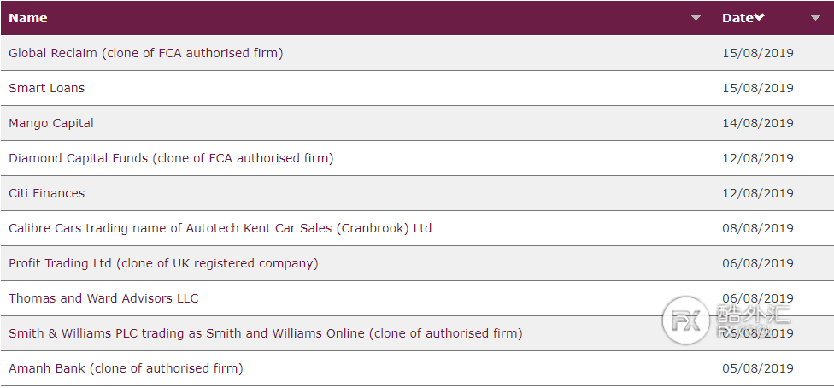This screenshot has height=388, width=834.
Task: Open the Thomas and Ward Advisors LLC entry
Action: click(x=103, y=298)
